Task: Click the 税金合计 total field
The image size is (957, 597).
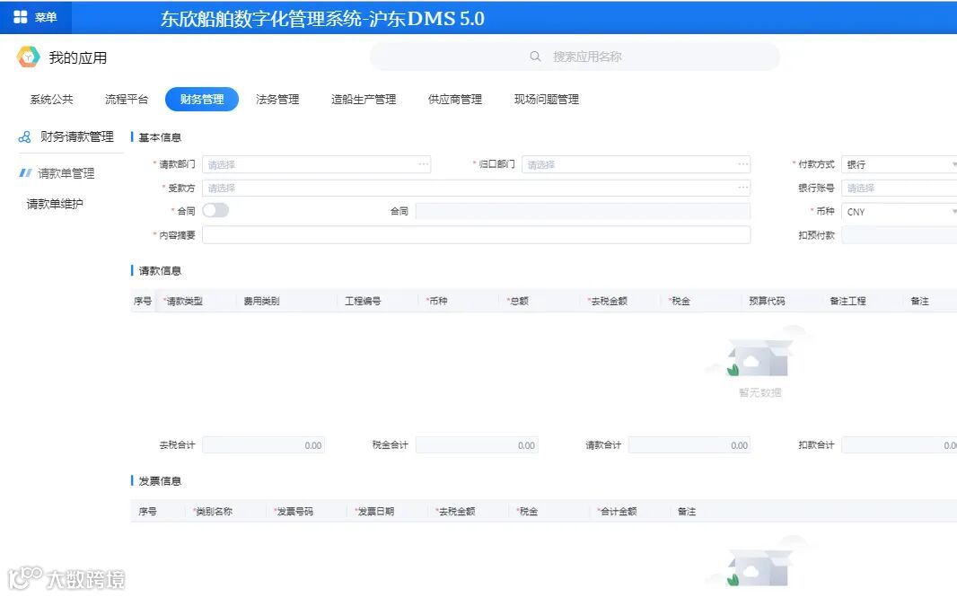Action: 477,445
